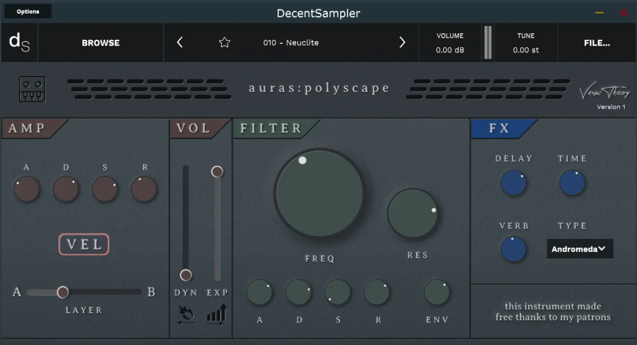
Task: Click the favorite star icon
Action: 224,42
